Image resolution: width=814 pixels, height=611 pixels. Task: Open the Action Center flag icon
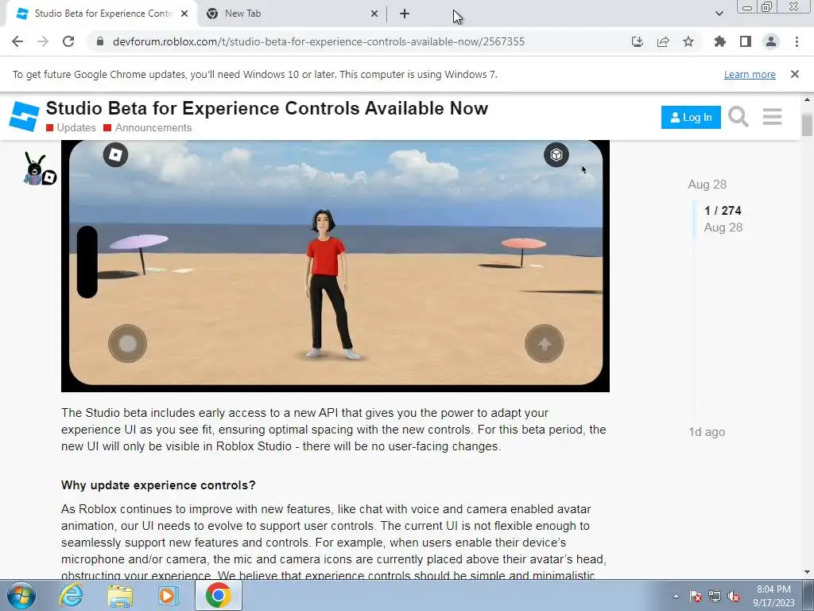click(x=696, y=597)
